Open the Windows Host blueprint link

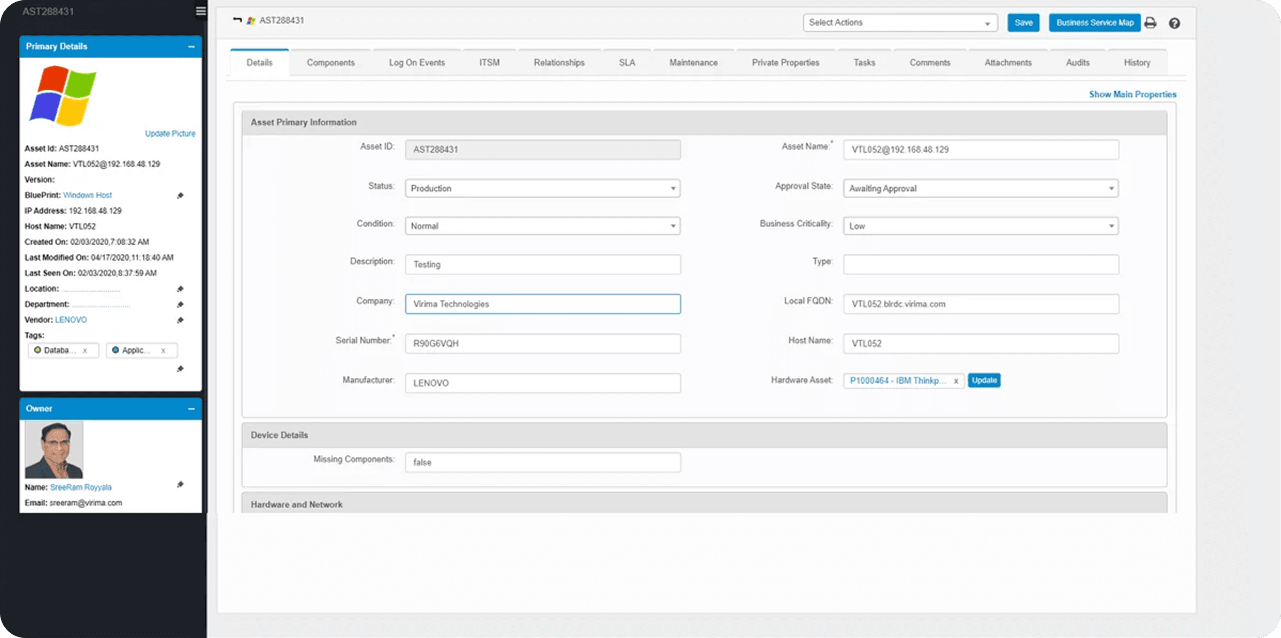coord(88,196)
